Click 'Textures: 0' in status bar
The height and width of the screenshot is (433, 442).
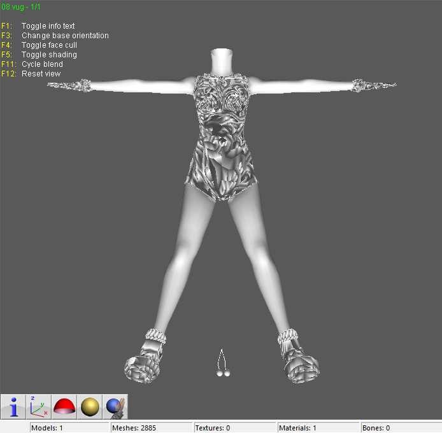[x=234, y=428]
